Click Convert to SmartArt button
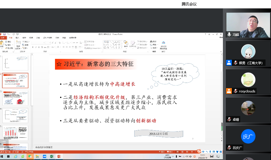This screenshot has height=160, width=271. 93,48
